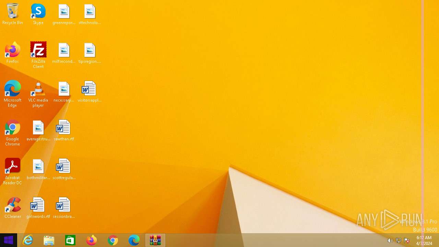Open the taskbar clock and date
Viewport: 439px width, 247px height.
(x=424, y=240)
